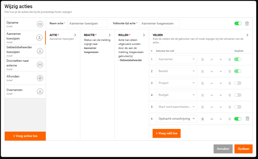Click the Voeg veld toe button

click(166, 133)
